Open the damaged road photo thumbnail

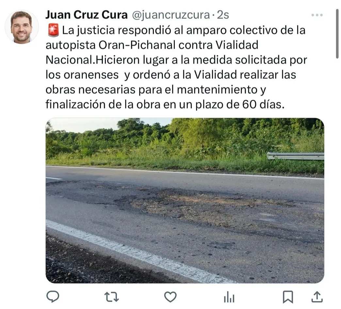(x=185, y=200)
